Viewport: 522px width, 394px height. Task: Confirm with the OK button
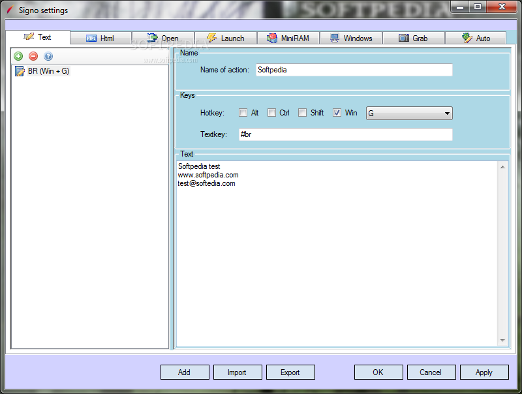(x=378, y=372)
